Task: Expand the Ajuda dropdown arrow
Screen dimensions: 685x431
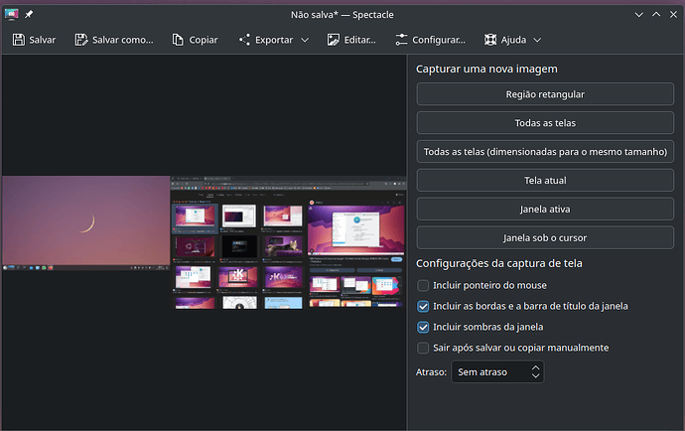Action: point(537,40)
